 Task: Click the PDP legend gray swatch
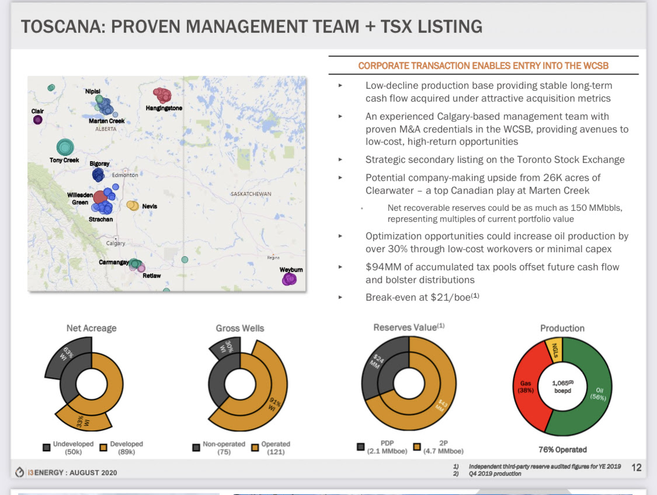[360, 447]
